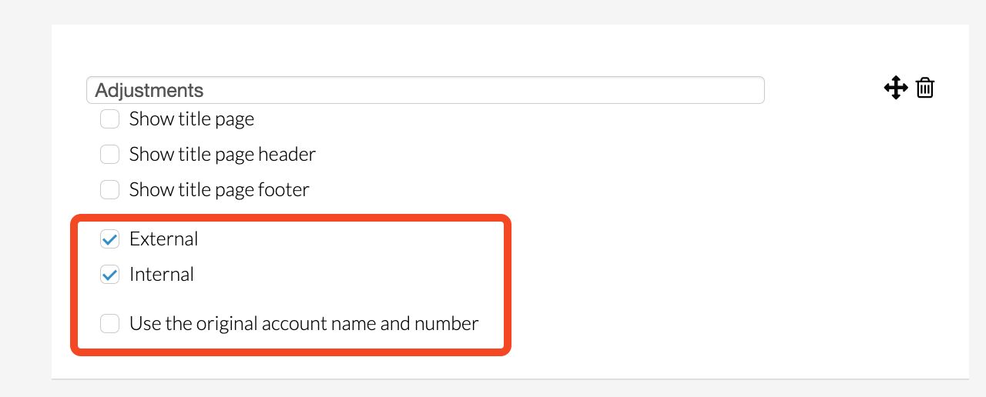Enable Use the original account name and number
Screen dimensions: 986x397
pos(110,324)
